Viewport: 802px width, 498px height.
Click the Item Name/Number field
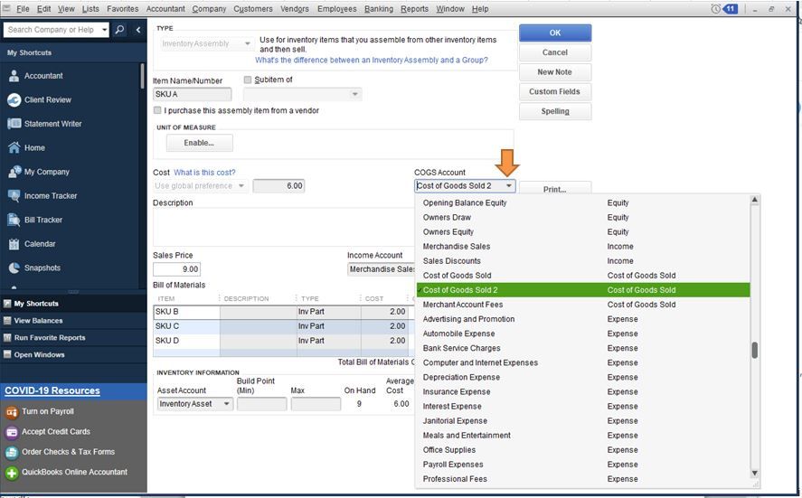[x=193, y=94]
